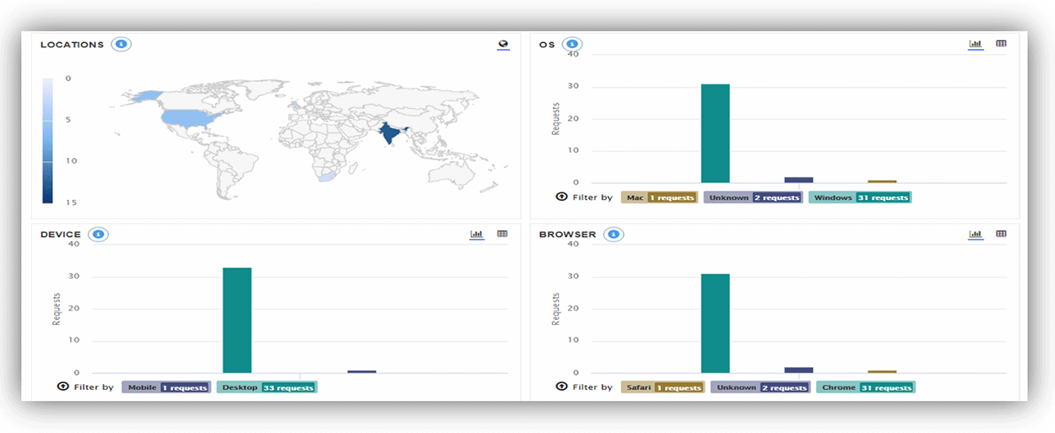Open the info icon next to OS heading
Screen dimensions: 1055x433
(572, 44)
